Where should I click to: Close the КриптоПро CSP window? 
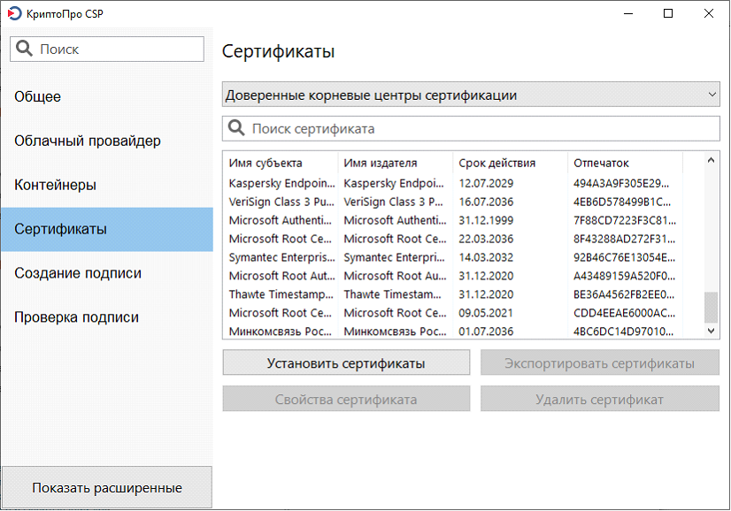(709, 13)
